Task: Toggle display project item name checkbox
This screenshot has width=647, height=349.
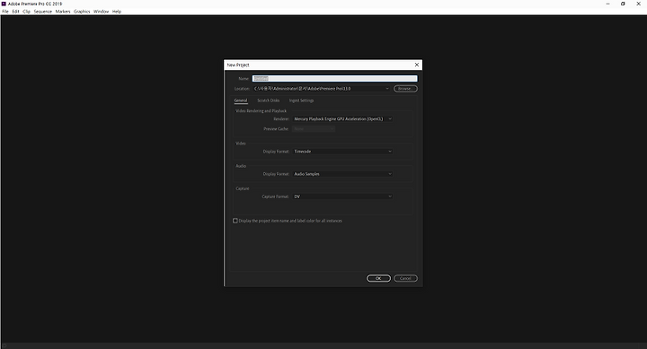Action: [235, 221]
